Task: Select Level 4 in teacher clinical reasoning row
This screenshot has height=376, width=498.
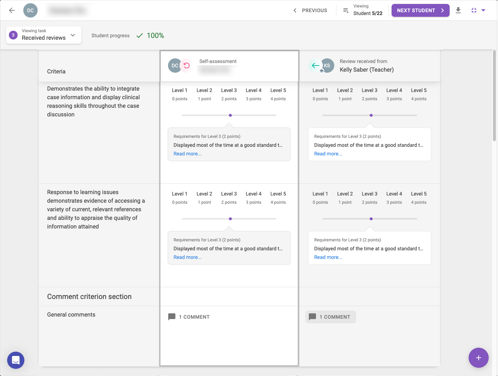Action: (394, 94)
